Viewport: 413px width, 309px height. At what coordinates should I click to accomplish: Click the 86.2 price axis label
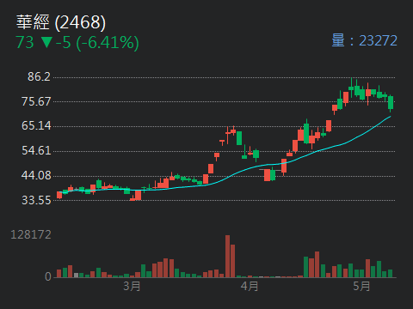pyautogui.click(x=39, y=76)
